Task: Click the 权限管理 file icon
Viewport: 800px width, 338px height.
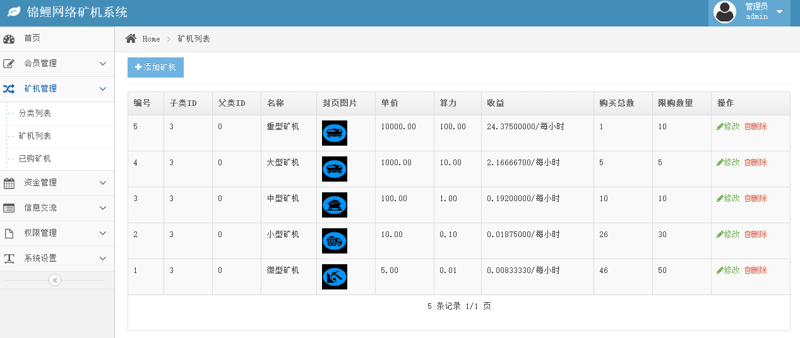Action: (9, 233)
